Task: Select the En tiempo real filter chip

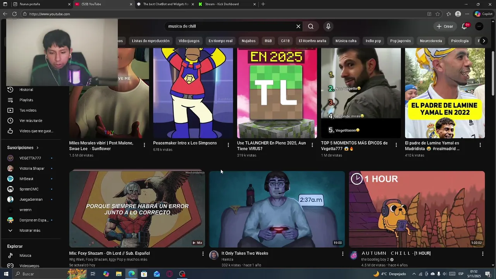Action: coord(220,41)
